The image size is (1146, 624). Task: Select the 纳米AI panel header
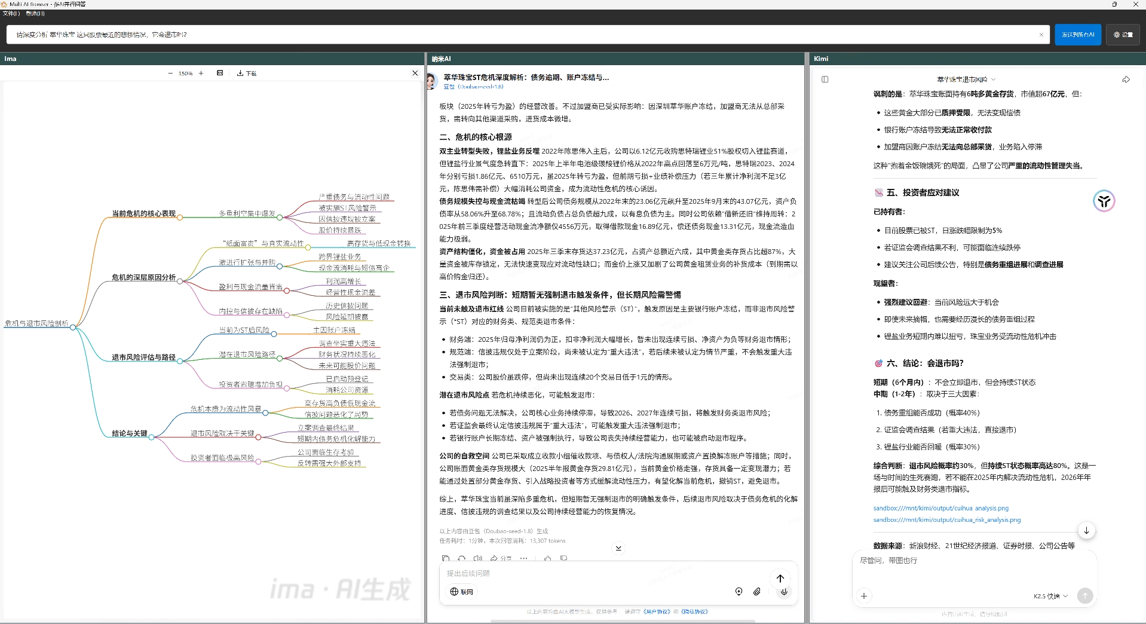(615, 59)
